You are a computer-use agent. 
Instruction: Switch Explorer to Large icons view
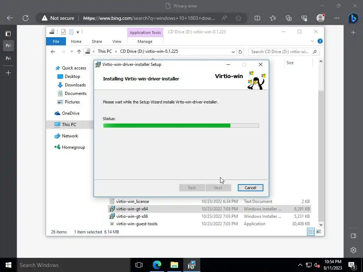(x=319, y=232)
